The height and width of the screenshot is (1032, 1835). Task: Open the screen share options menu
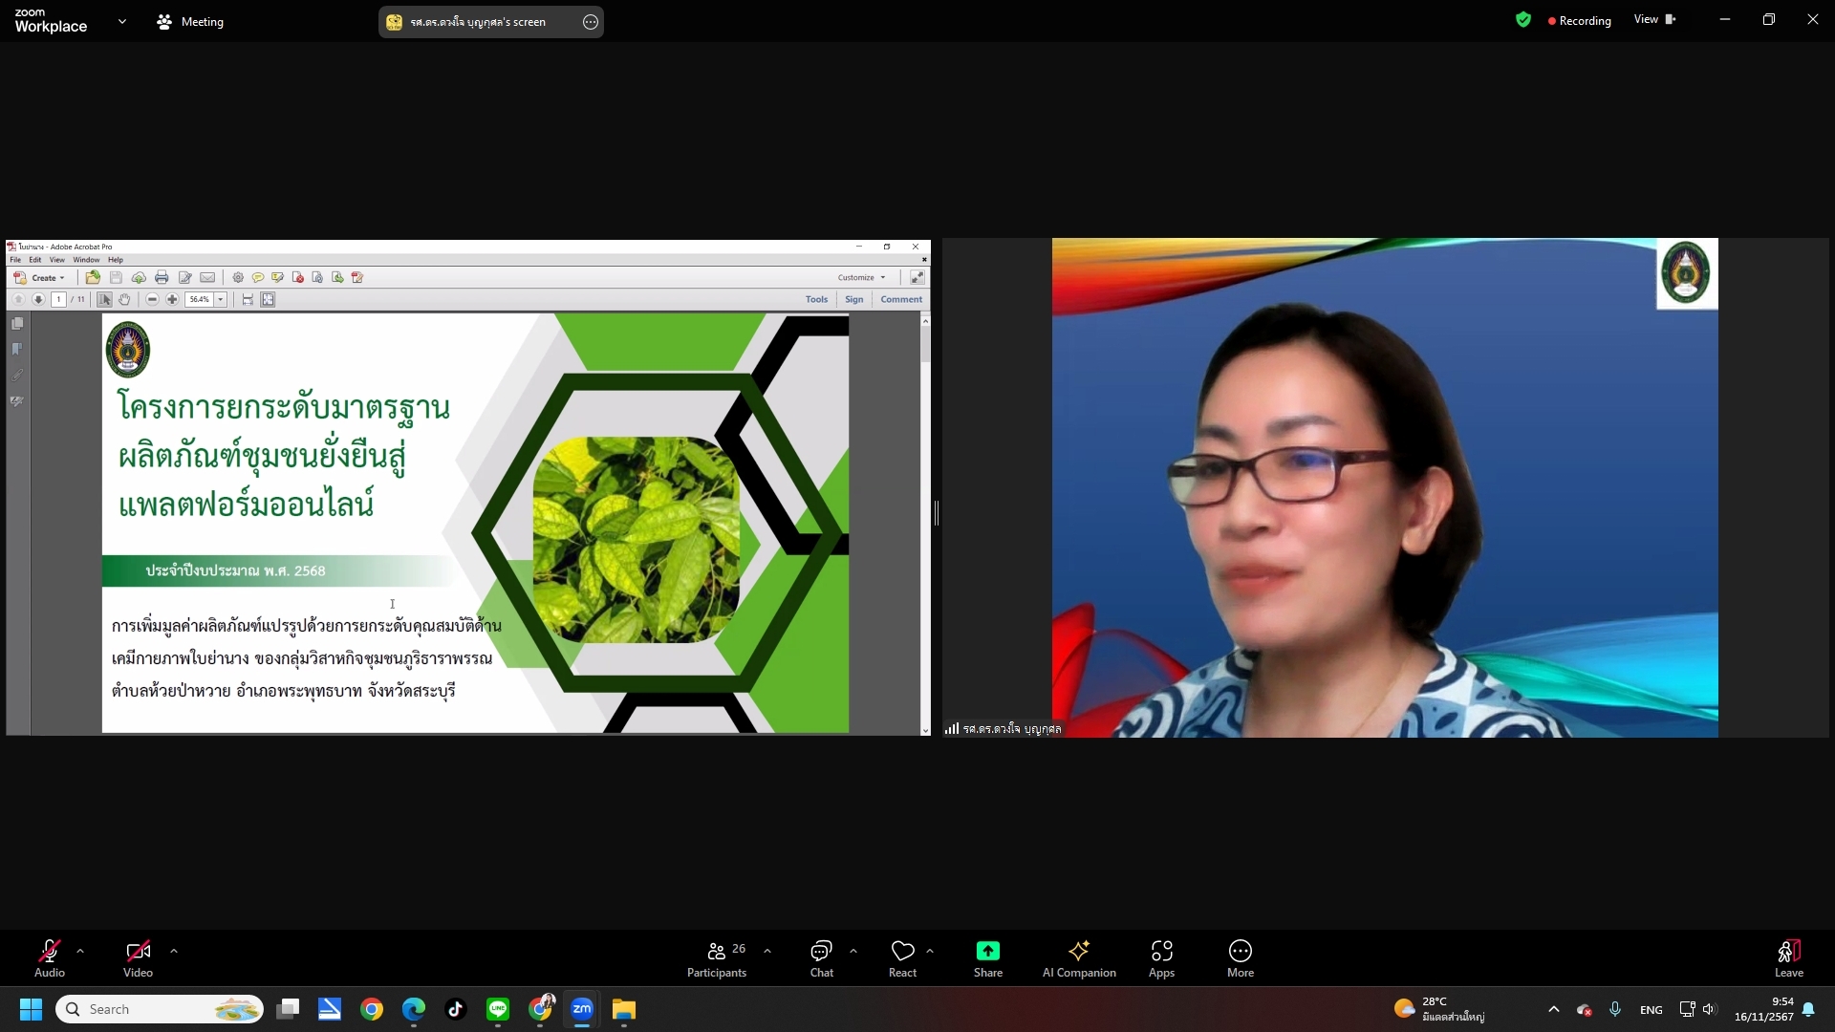pos(591,22)
